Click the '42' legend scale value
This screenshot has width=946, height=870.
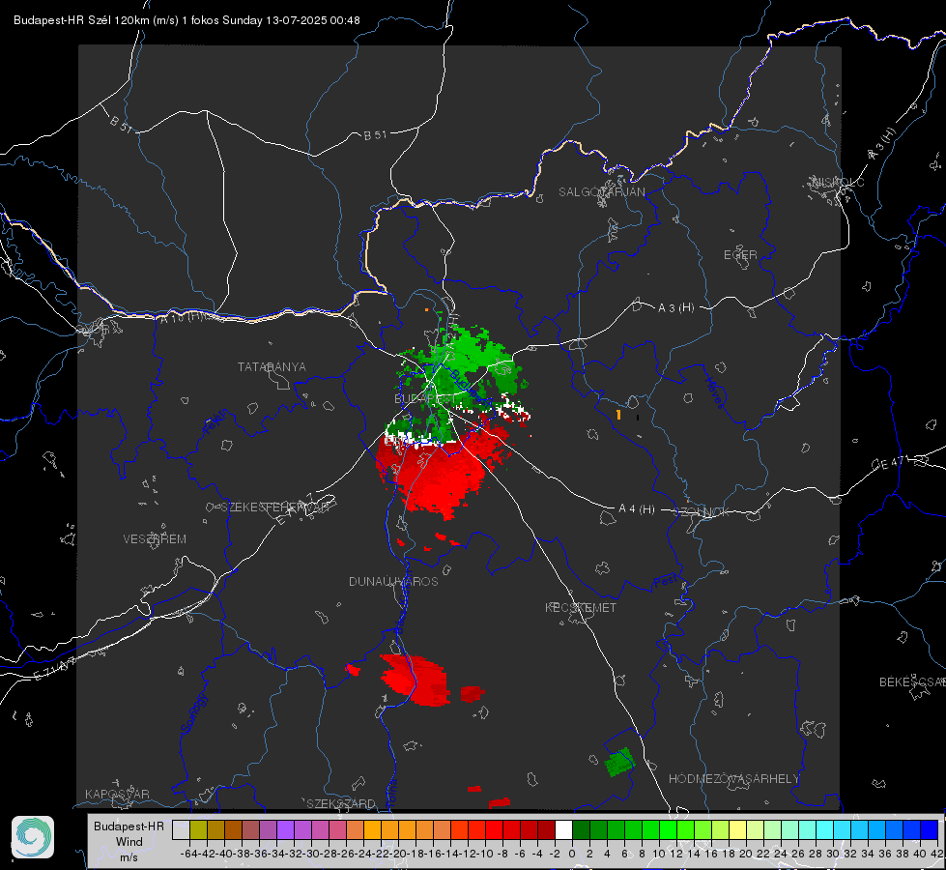(x=937, y=854)
